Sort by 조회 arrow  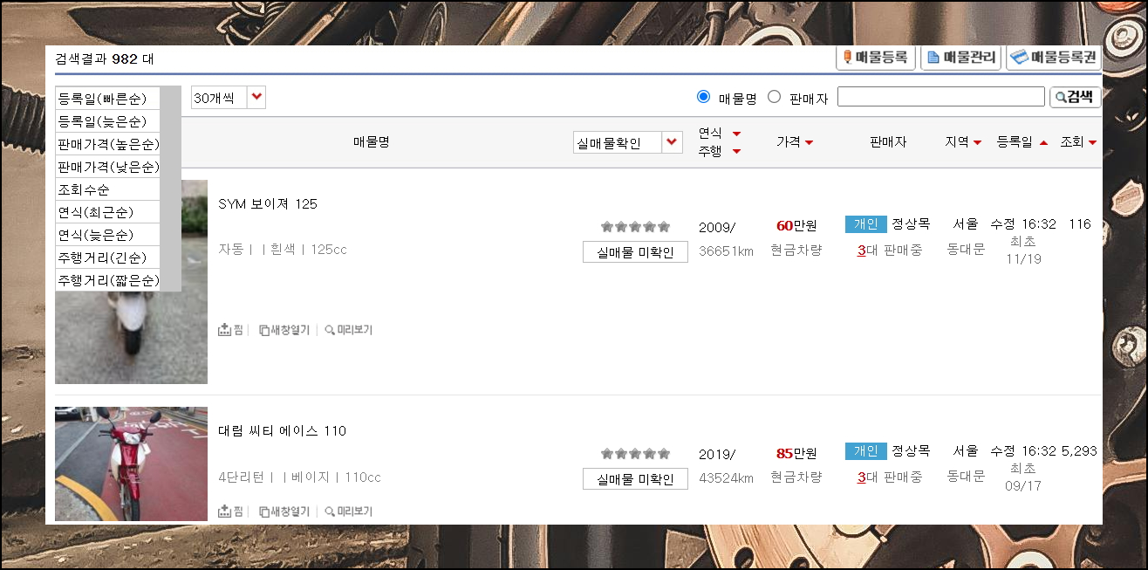coord(1092,142)
